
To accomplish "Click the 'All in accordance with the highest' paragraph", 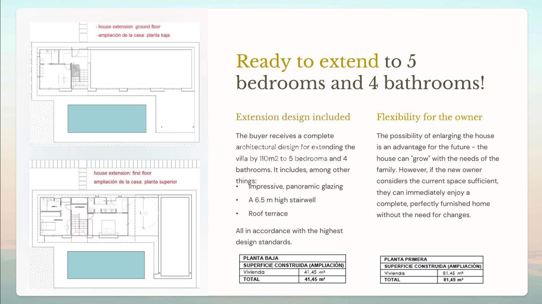I will tap(289, 231).
